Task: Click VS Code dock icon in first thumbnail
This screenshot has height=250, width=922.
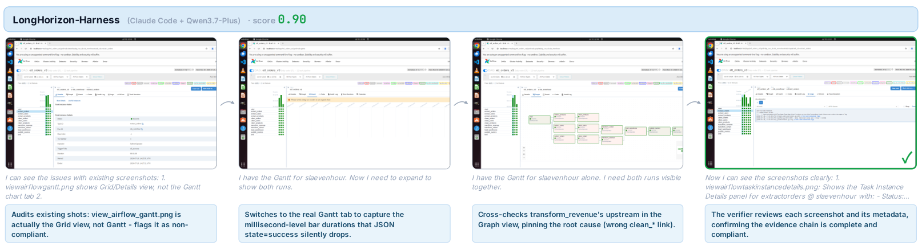Action: click(10, 62)
